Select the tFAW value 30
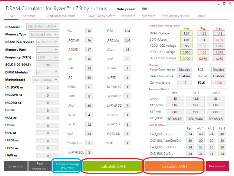The width and height of the screenshot is (234, 176). [x=89, y=105]
